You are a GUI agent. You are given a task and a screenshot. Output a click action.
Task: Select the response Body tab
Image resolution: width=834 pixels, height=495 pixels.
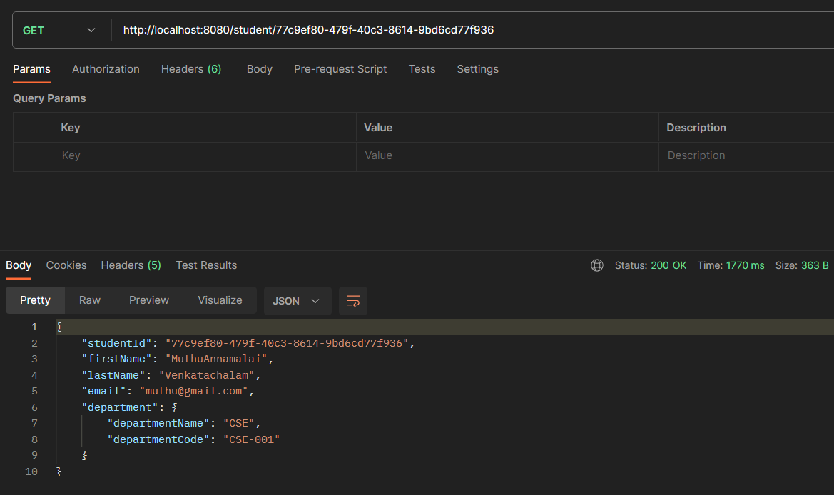pyautogui.click(x=19, y=265)
